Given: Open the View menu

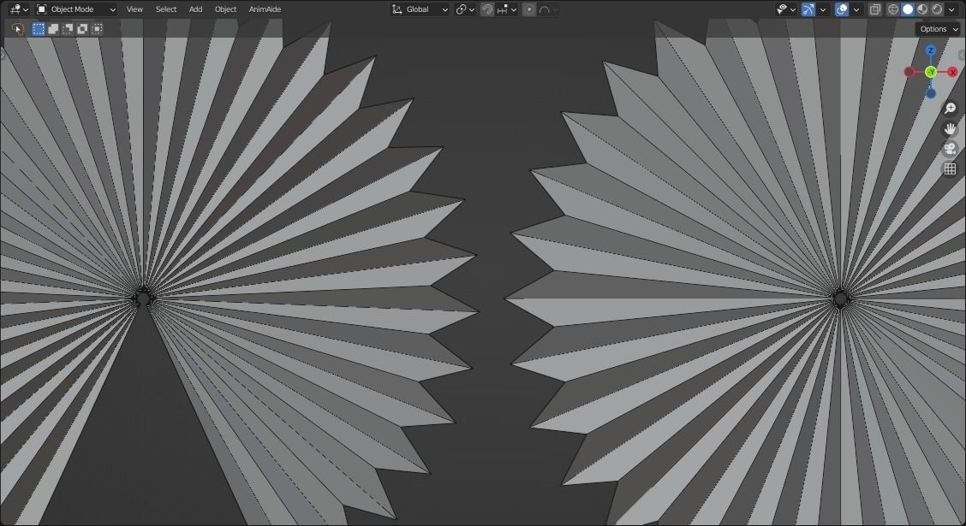Looking at the screenshot, I should coord(134,9).
